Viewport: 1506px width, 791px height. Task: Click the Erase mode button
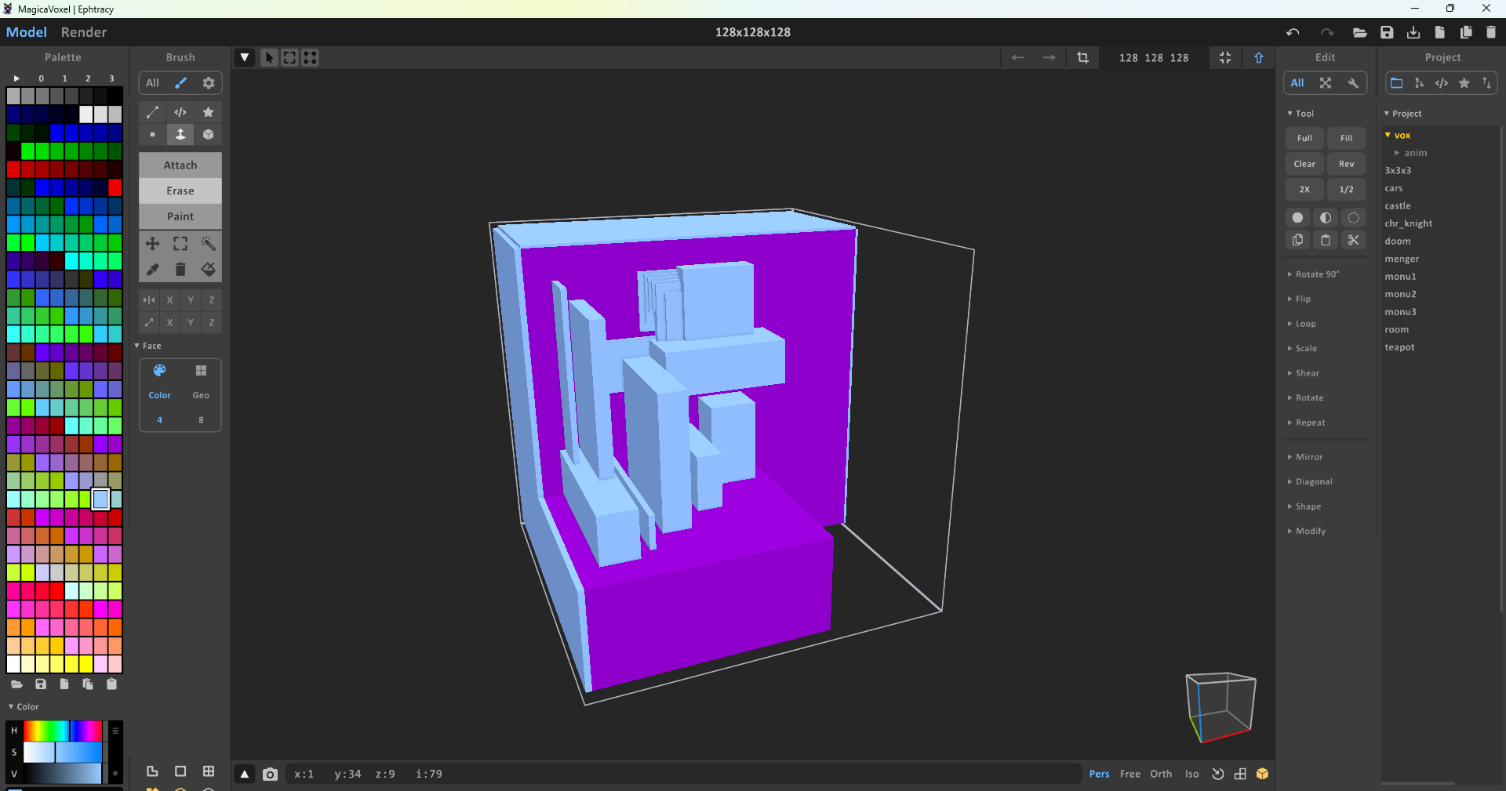pyautogui.click(x=180, y=190)
